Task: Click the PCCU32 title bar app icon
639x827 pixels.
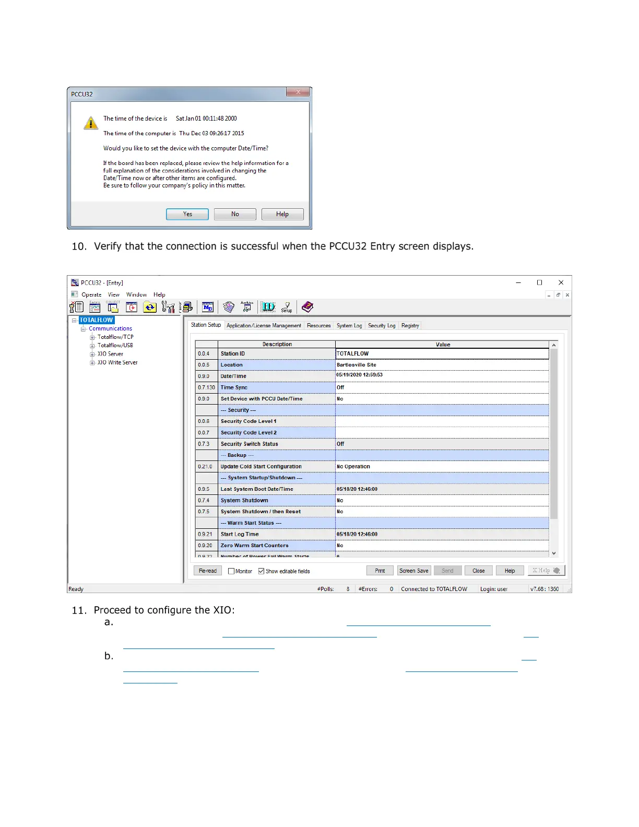Action: click(75, 282)
